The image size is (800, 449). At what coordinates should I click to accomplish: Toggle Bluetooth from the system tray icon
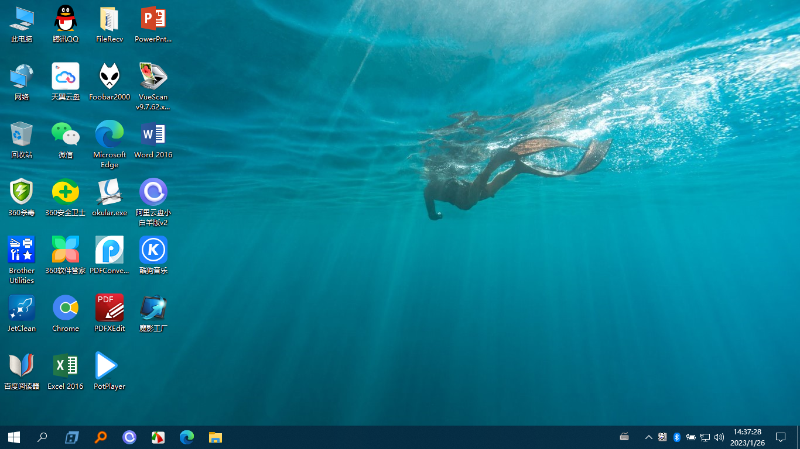676,437
